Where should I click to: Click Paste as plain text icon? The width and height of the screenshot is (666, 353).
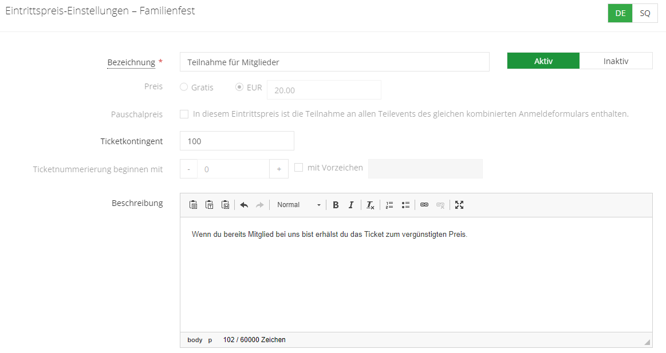[x=210, y=205]
